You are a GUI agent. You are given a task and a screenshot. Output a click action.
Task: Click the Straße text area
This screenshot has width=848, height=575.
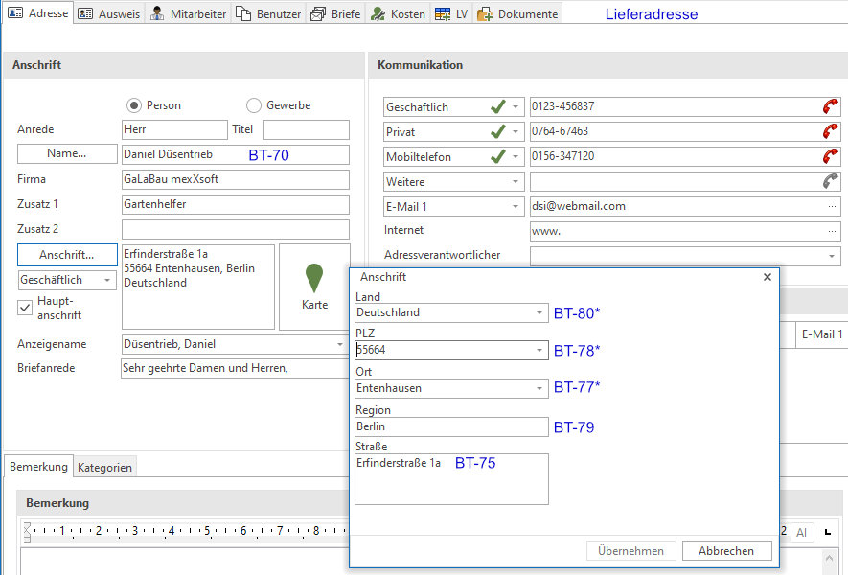tap(451, 479)
